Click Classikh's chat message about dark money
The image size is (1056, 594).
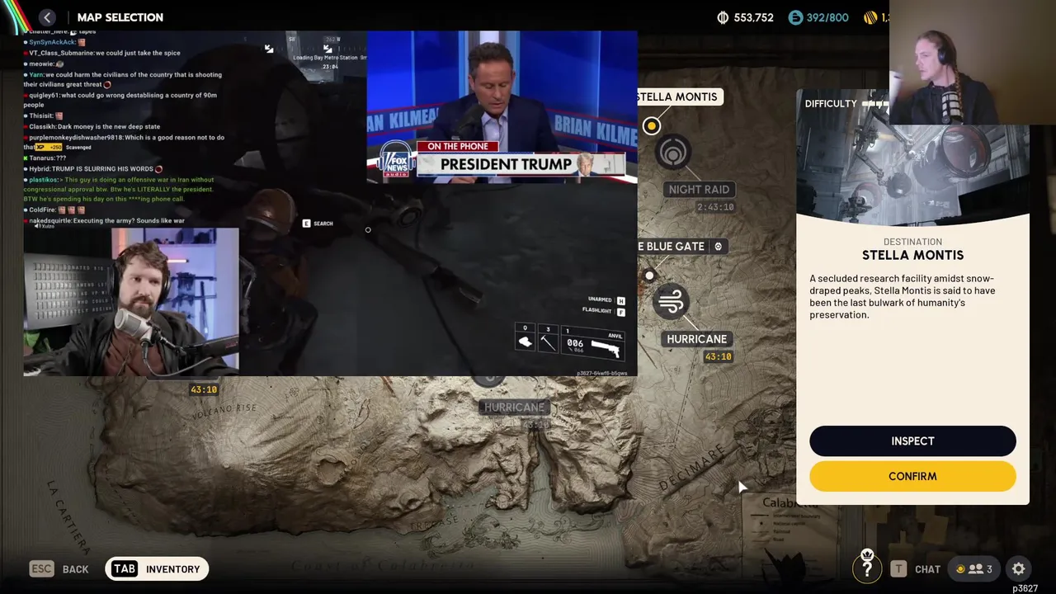coord(92,127)
